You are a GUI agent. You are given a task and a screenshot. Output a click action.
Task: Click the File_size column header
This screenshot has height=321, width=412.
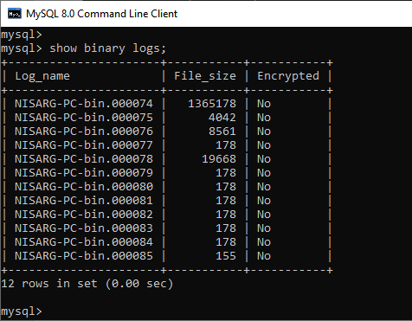click(205, 76)
